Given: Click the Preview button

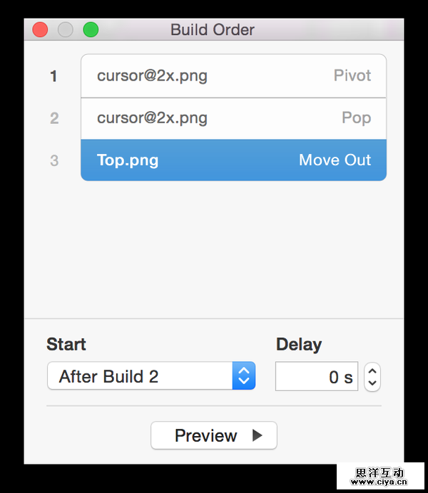Looking at the screenshot, I should pos(213,435).
